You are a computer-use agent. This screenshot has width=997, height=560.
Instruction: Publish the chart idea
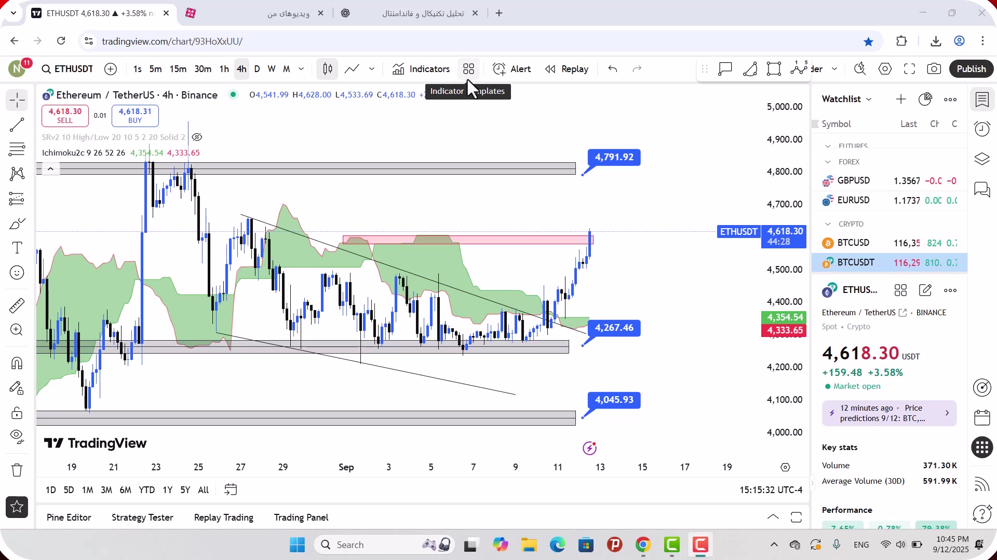pos(971,69)
